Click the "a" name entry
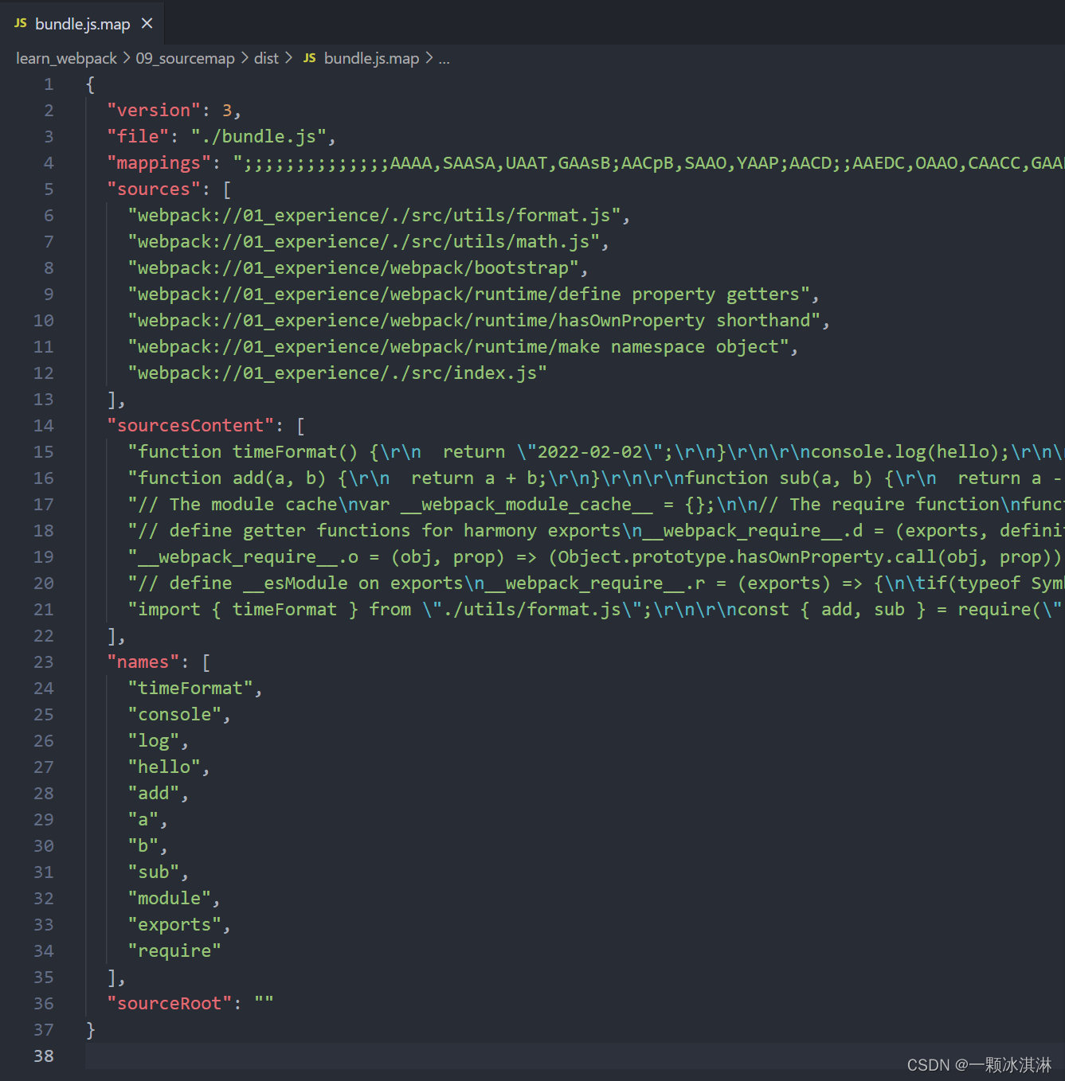This screenshot has width=1065, height=1081. [x=143, y=820]
